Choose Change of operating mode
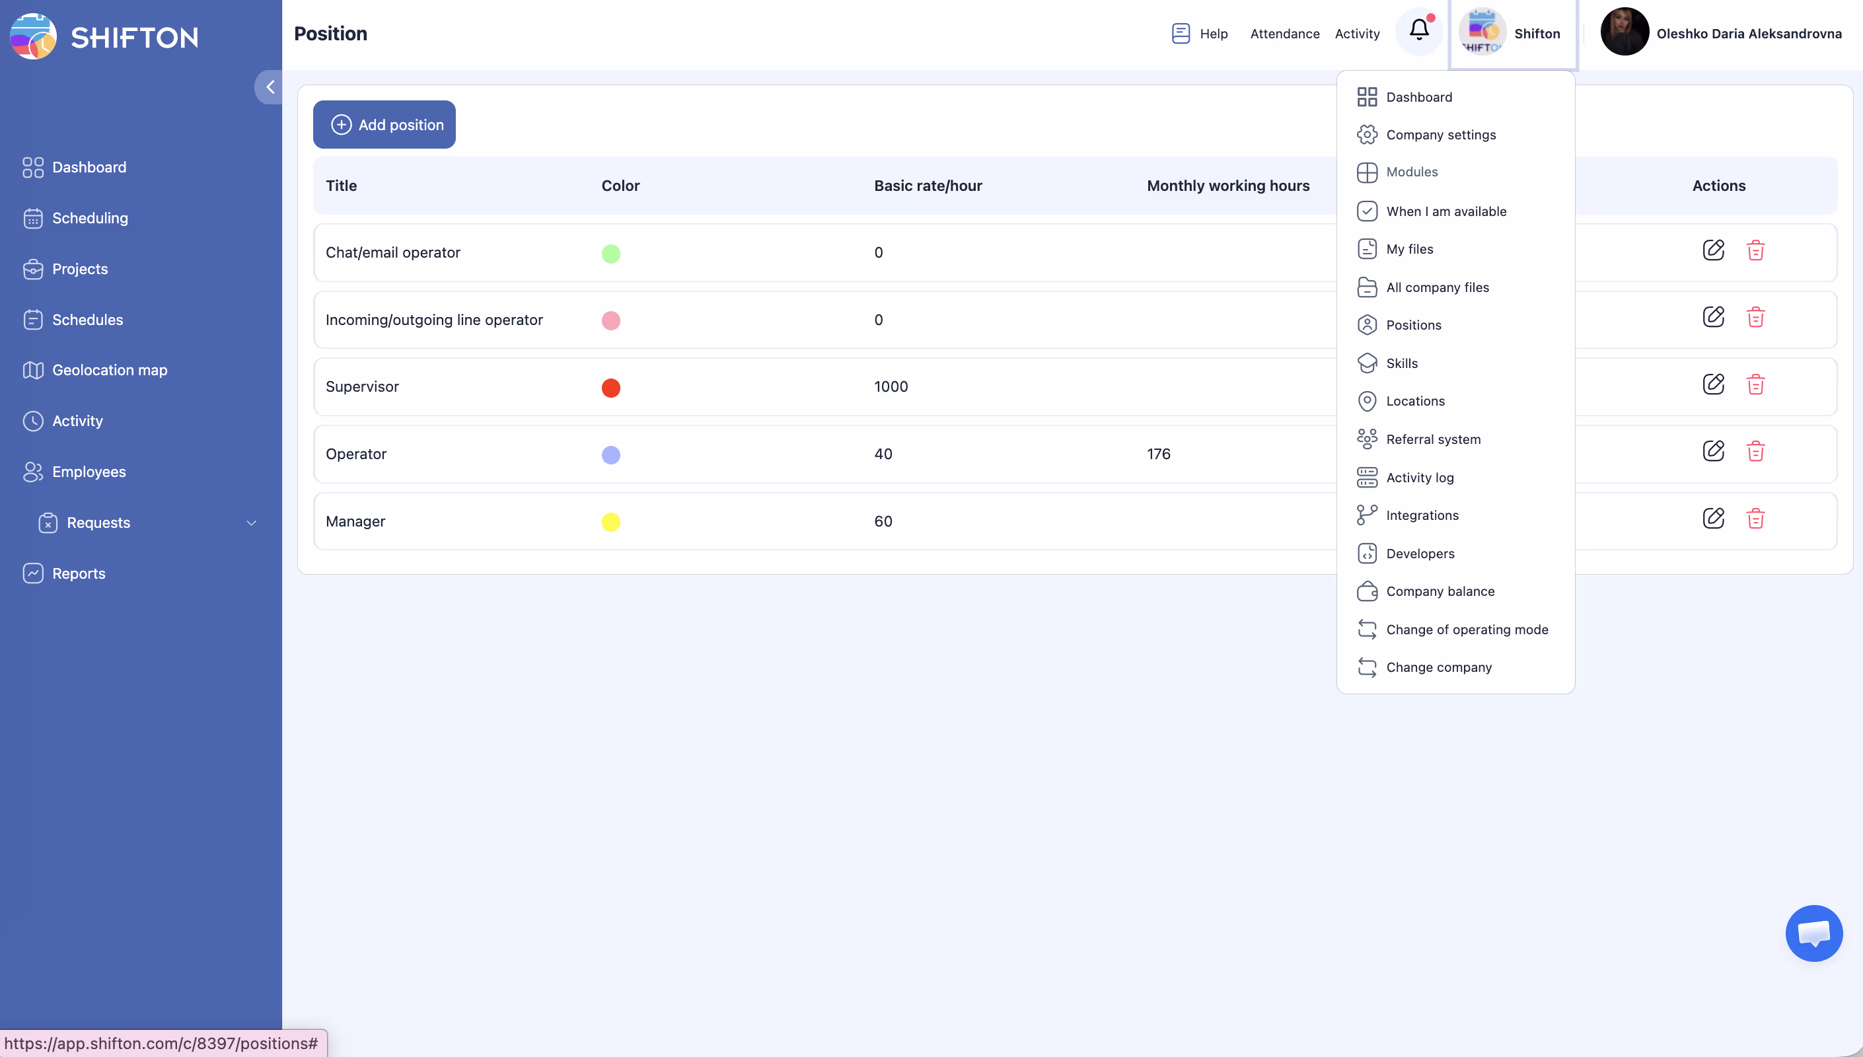 pyautogui.click(x=1467, y=630)
